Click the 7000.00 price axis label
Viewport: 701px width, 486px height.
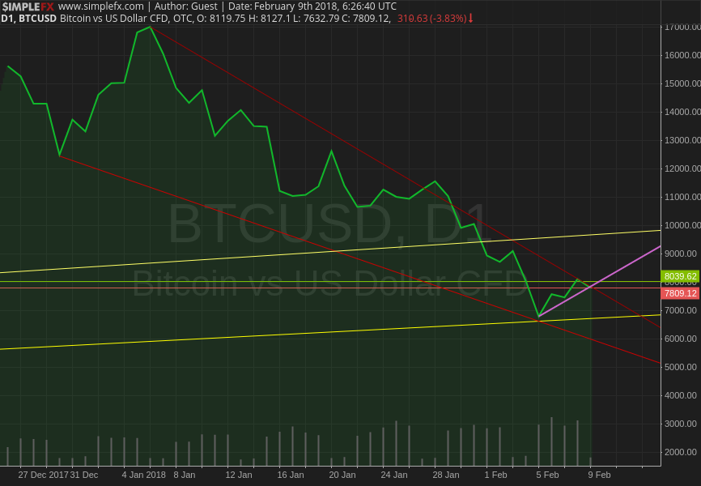(681, 310)
